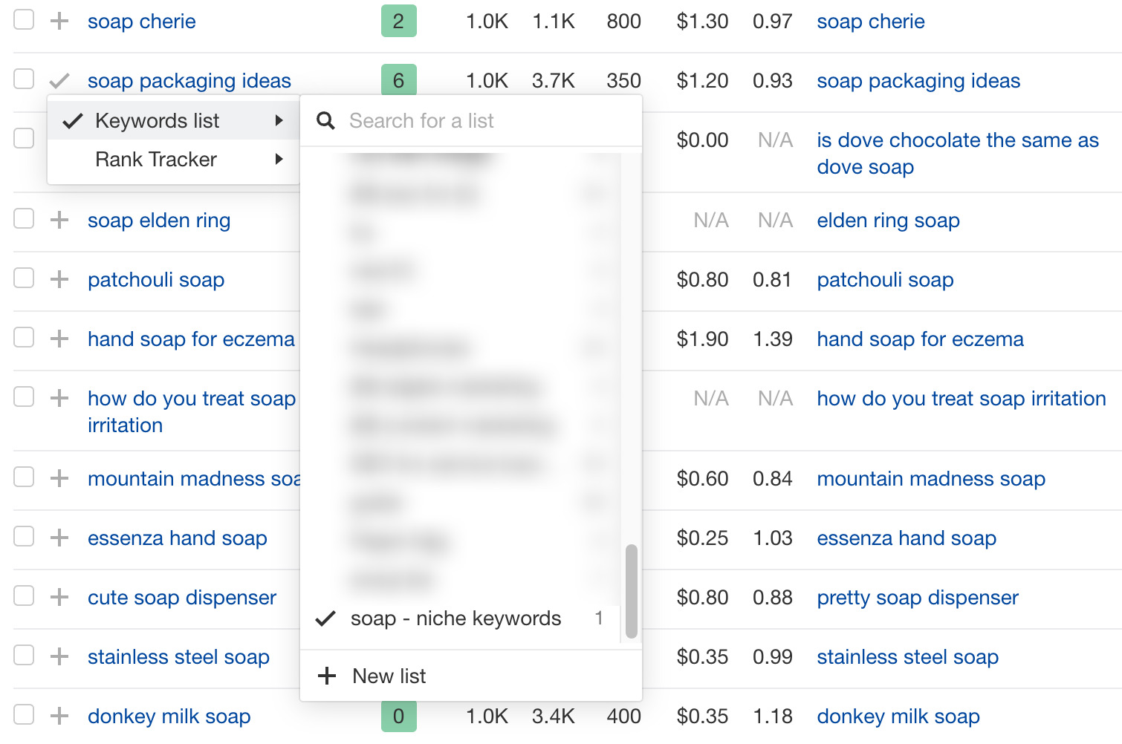Click the New list option

[389, 675]
